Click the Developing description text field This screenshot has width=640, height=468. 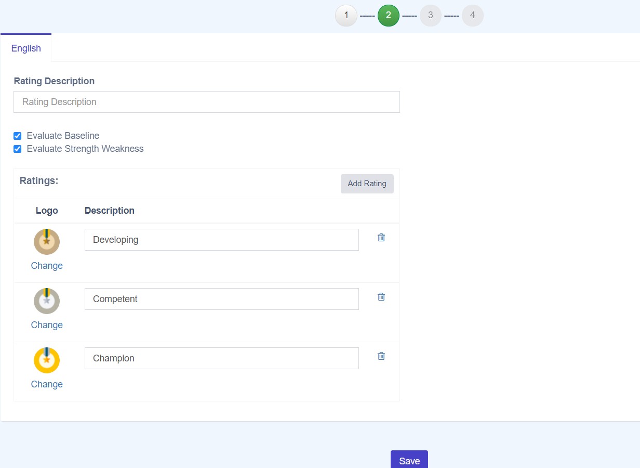pyautogui.click(x=222, y=239)
